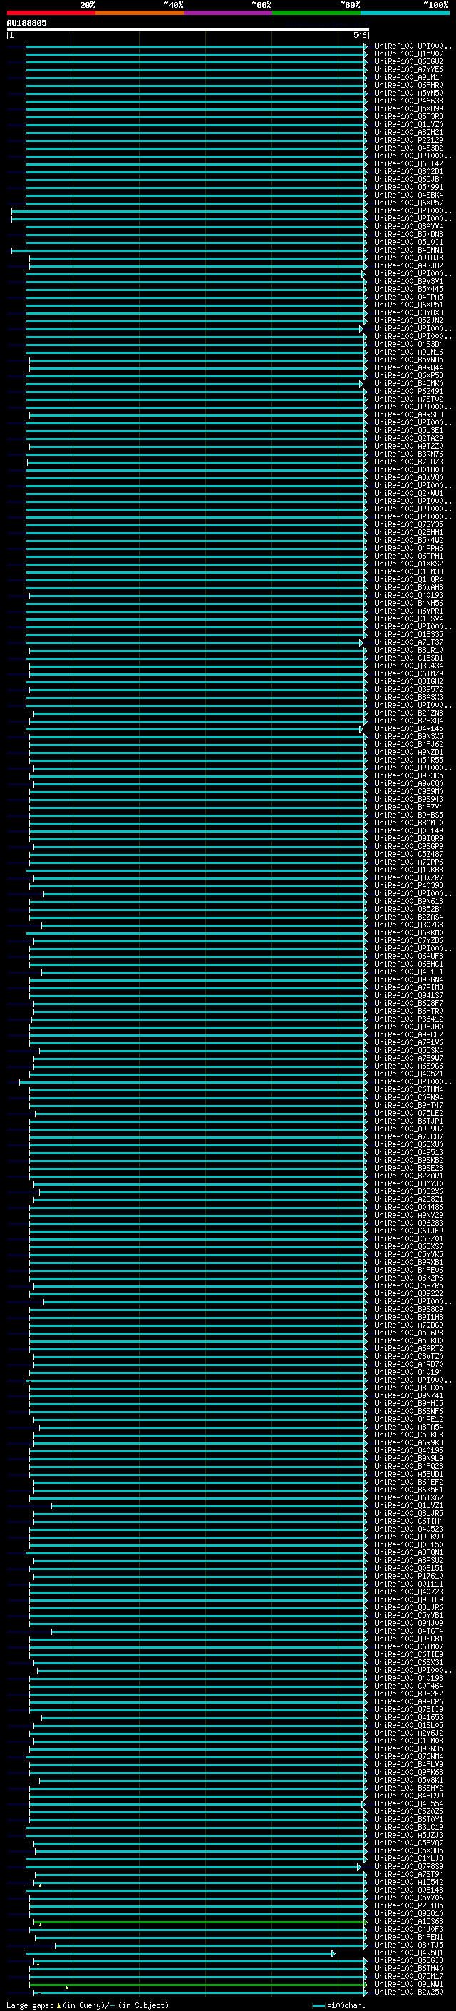Image resolution: width=456 pixels, height=2011 pixels.
Task: Select UniRef100_A1CS68 label
Action: pos(409,1921)
